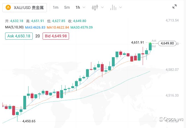Screen dimensions: 186x128
Task: Click the MA5:4626.83 indicator label
Action: click(35, 27)
